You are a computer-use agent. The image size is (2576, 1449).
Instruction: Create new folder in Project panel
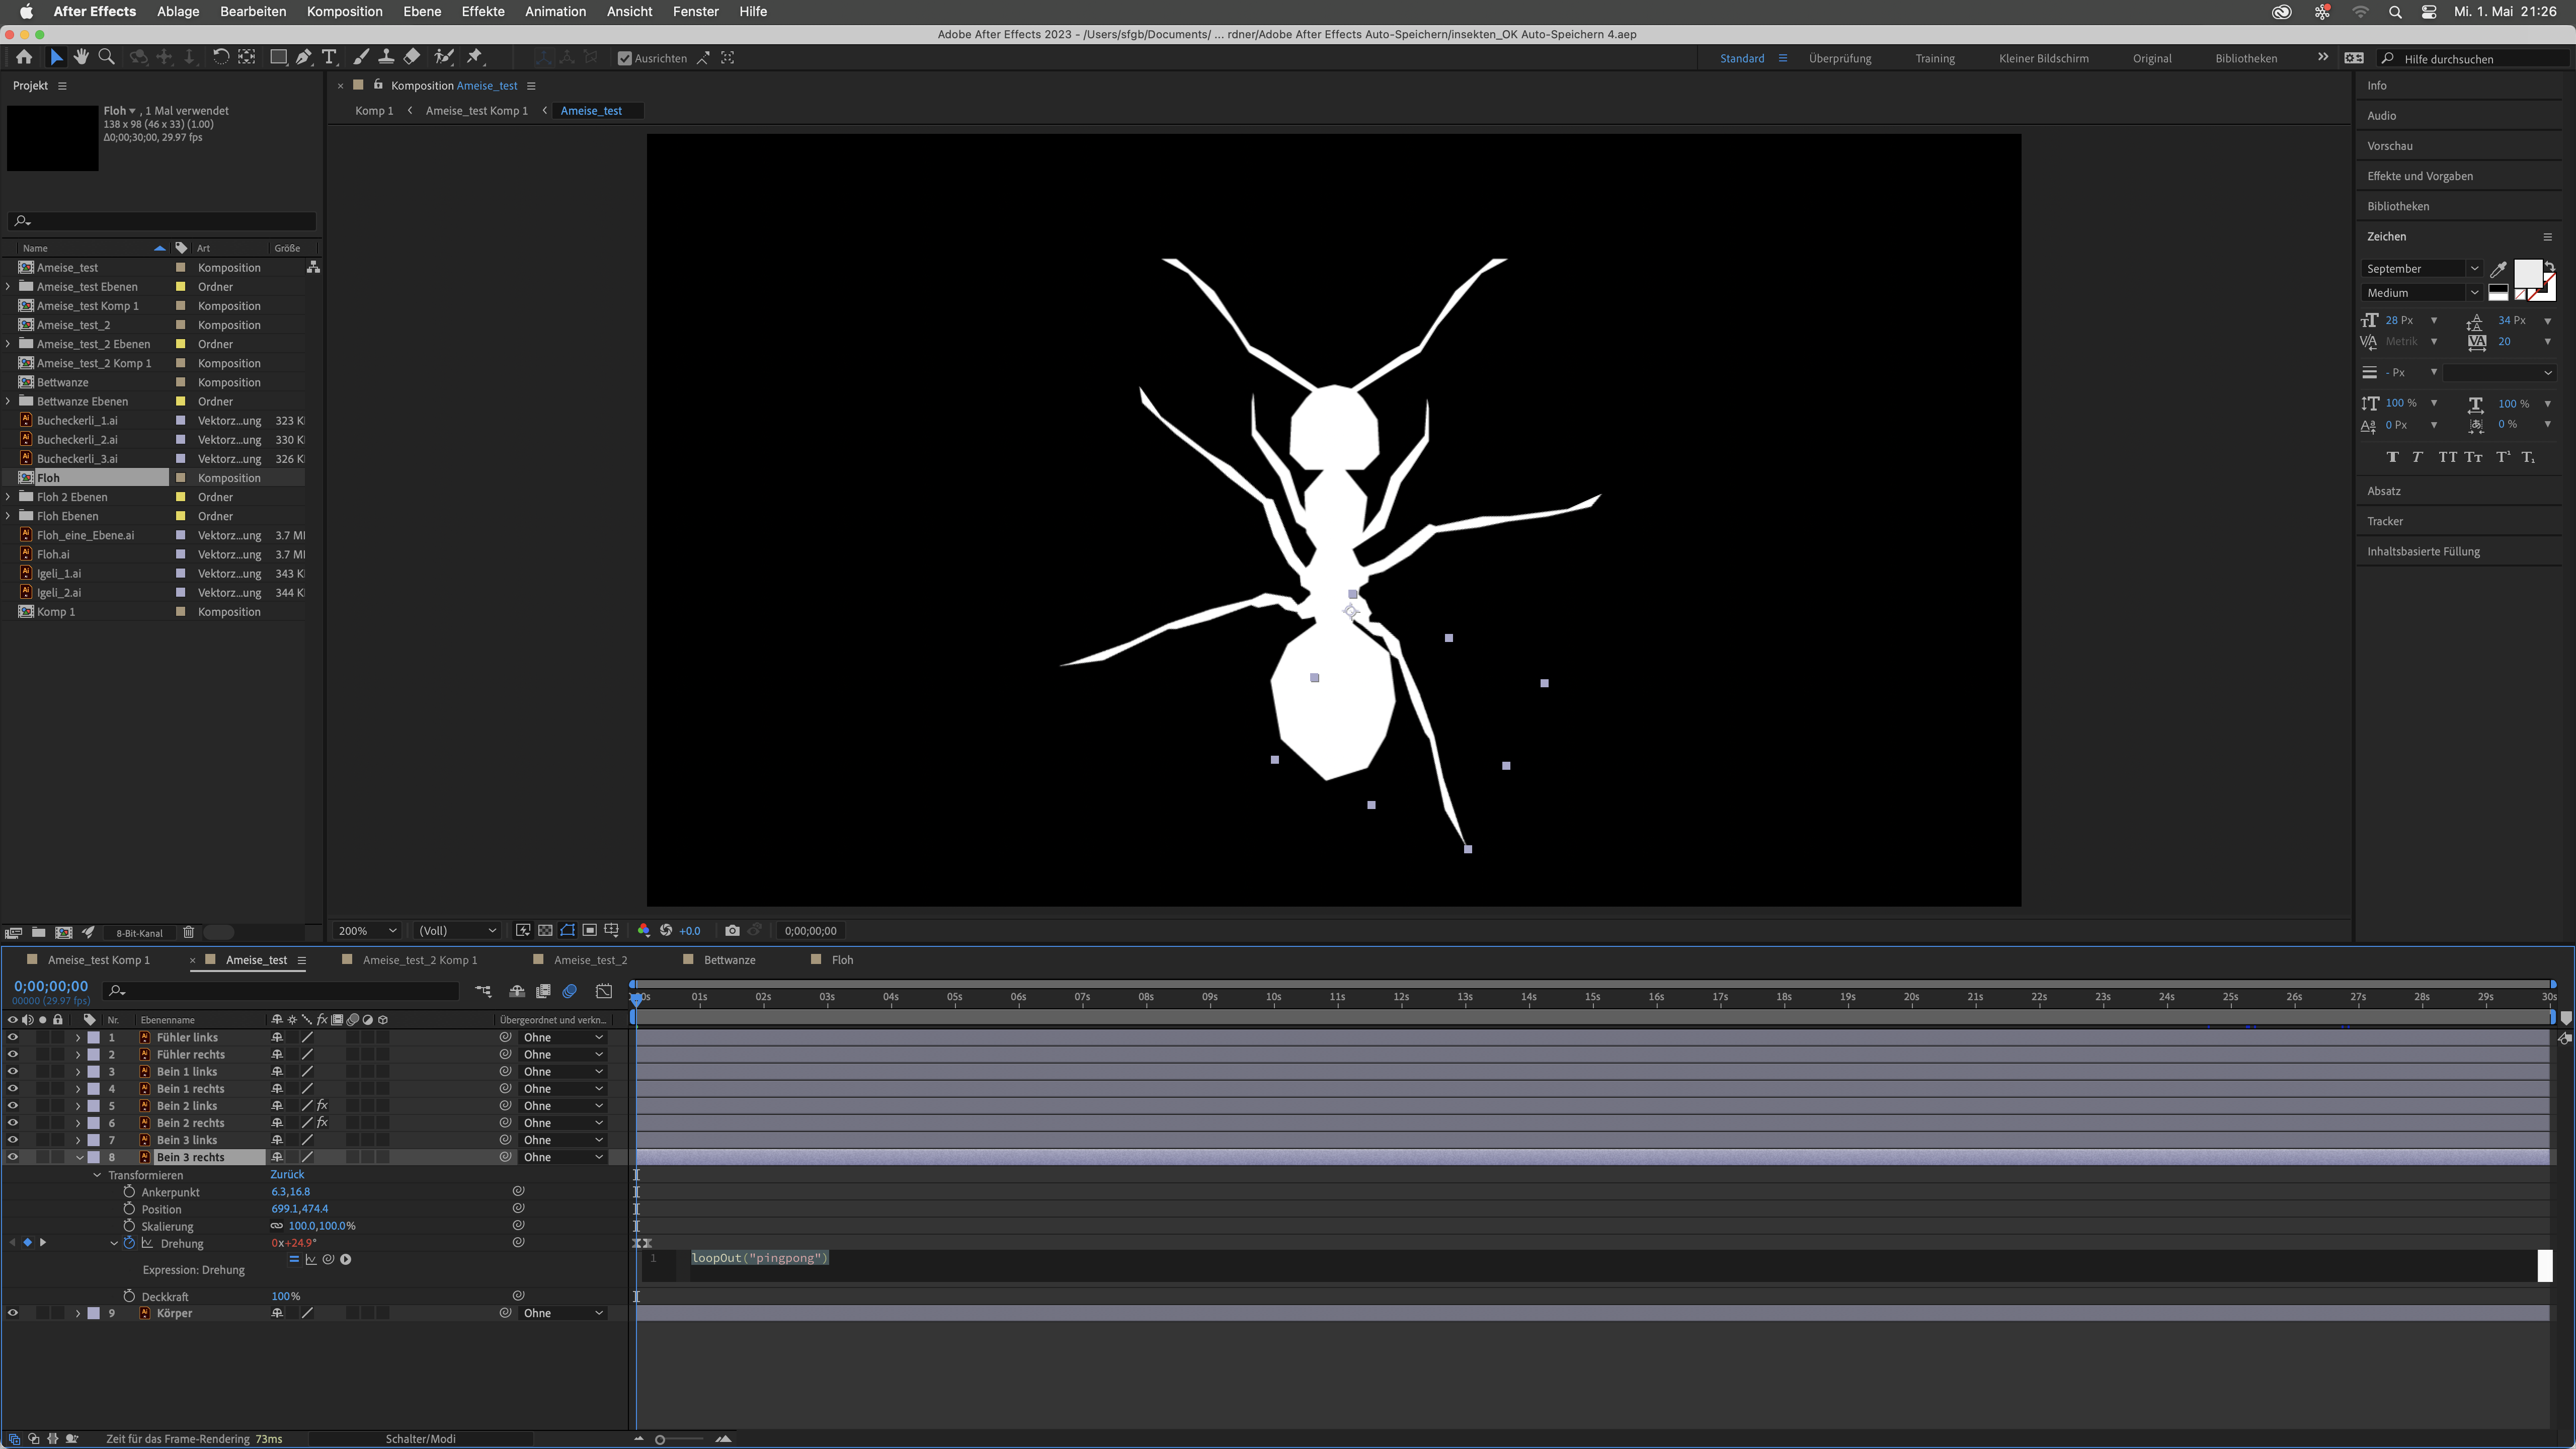coord(38,932)
